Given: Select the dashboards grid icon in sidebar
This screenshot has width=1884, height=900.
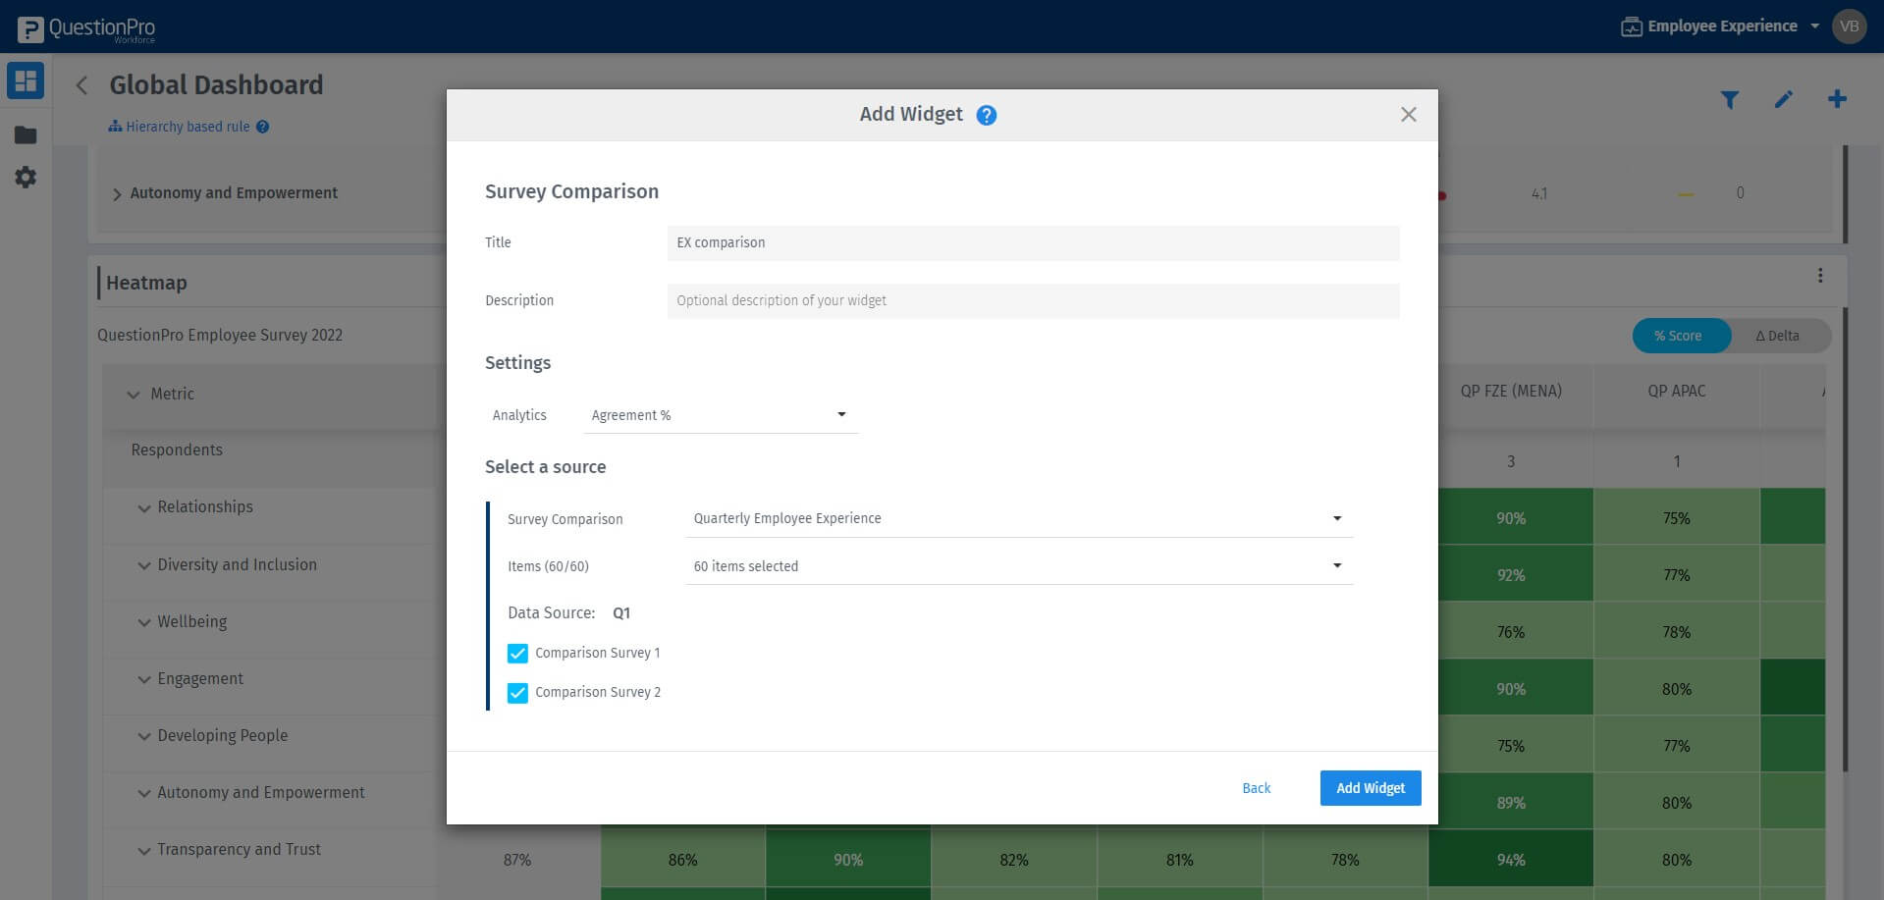Looking at the screenshot, I should click(x=26, y=80).
